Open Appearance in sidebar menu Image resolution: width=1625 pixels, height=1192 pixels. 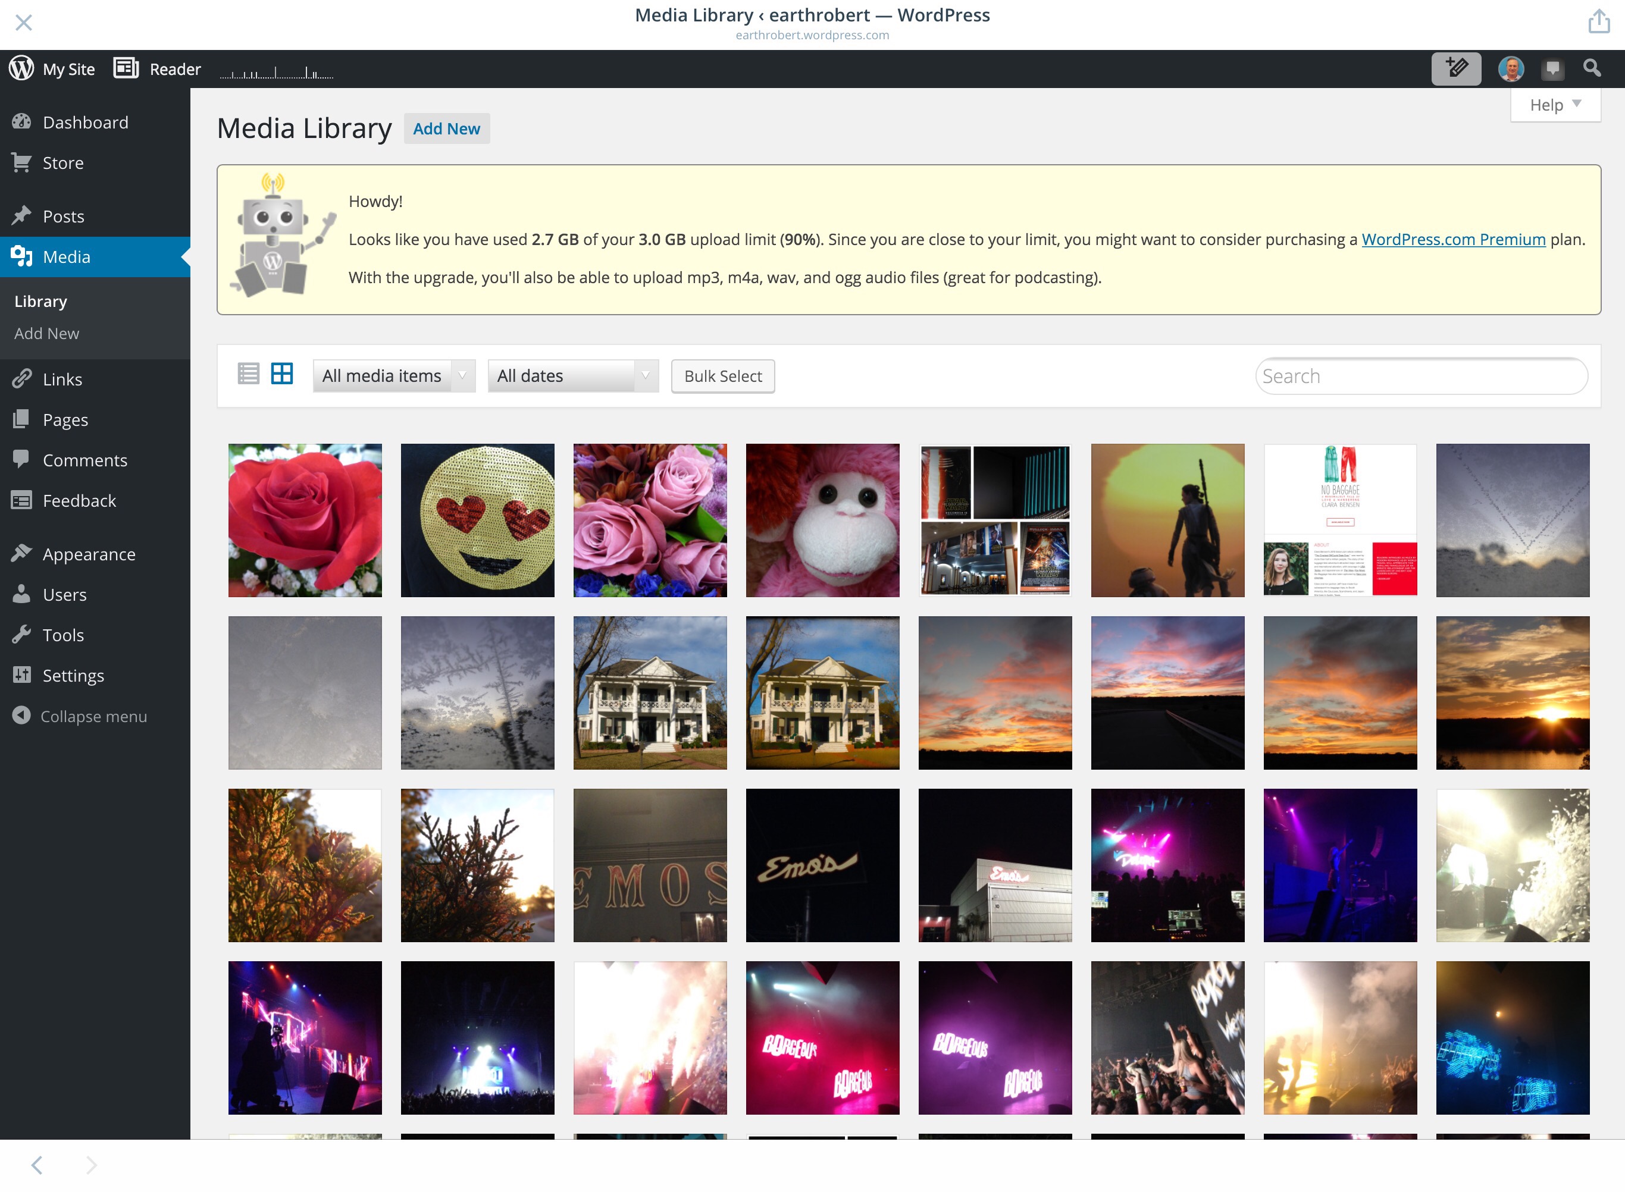[x=89, y=554]
